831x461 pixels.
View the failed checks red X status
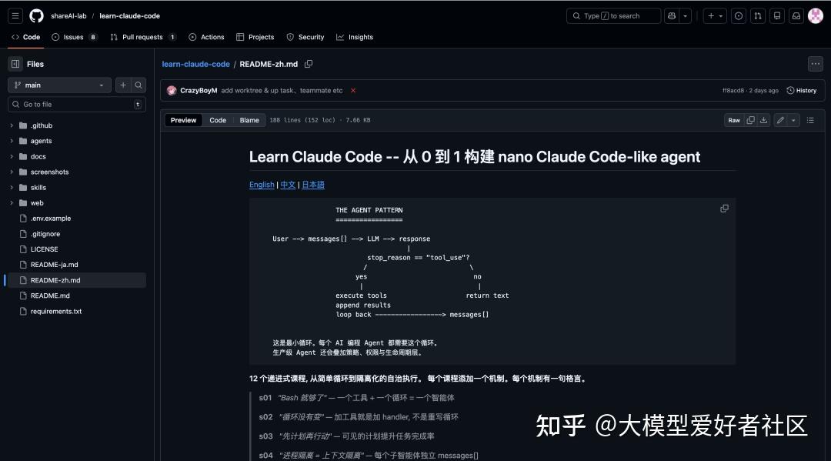[353, 91]
